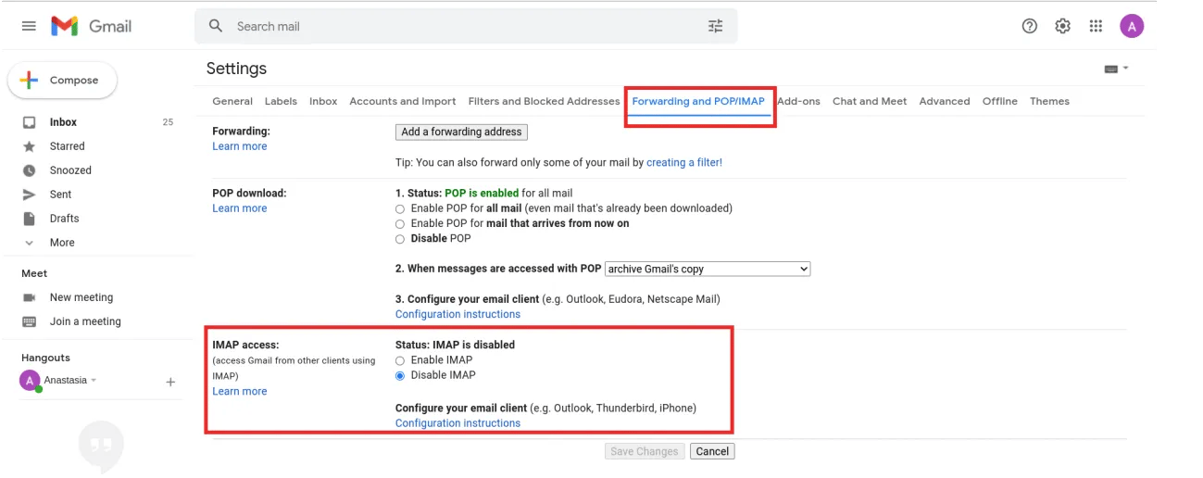Open the archive Gmail's copy dropdown
Image resolution: width=1203 pixels, height=478 pixels.
(x=708, y=269)
